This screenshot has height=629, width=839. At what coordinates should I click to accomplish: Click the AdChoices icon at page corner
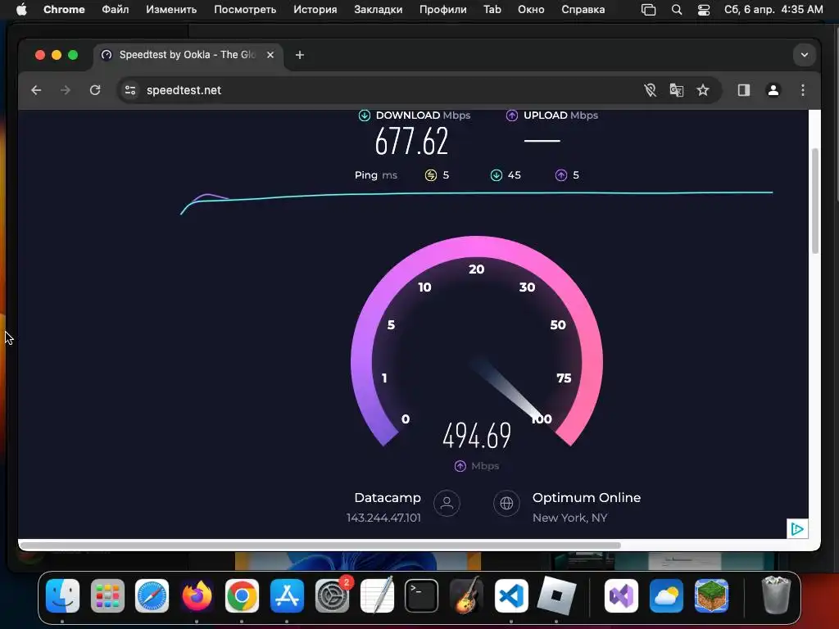pyautogui.click(x=797, y=529)
